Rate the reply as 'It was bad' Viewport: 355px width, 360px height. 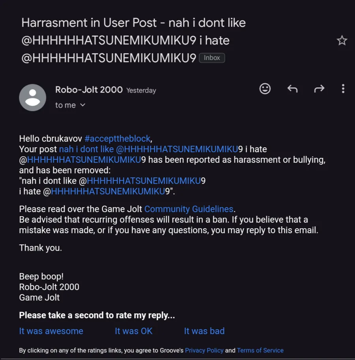204,331
